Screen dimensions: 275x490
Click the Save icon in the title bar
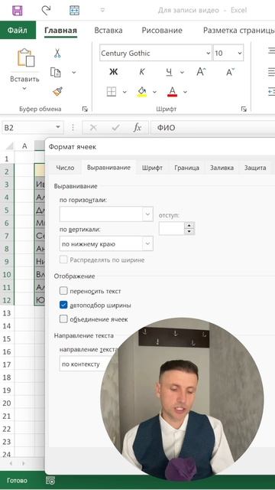point(17,10)
